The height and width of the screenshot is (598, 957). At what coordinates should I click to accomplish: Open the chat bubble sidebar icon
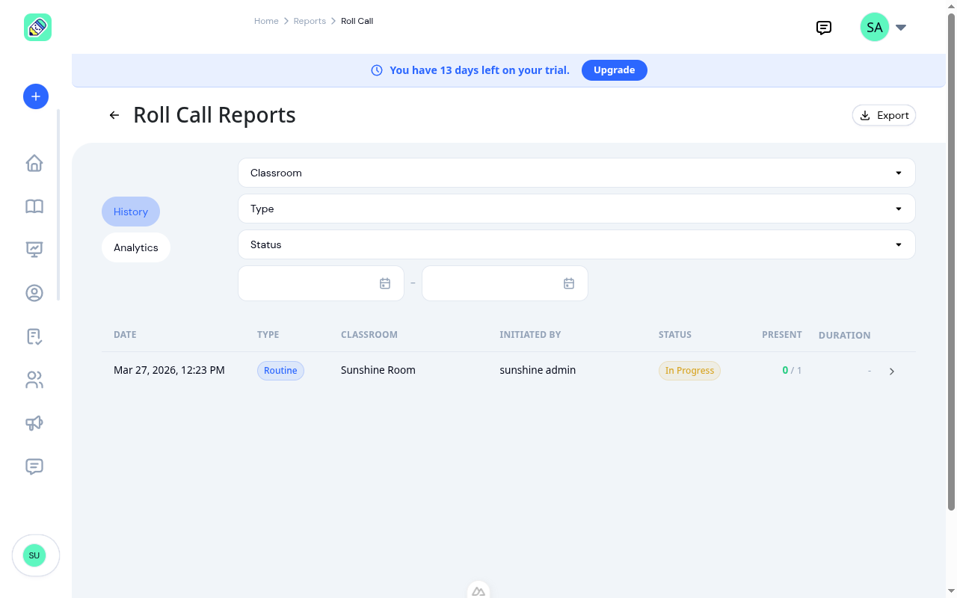(x=34, y=466)
